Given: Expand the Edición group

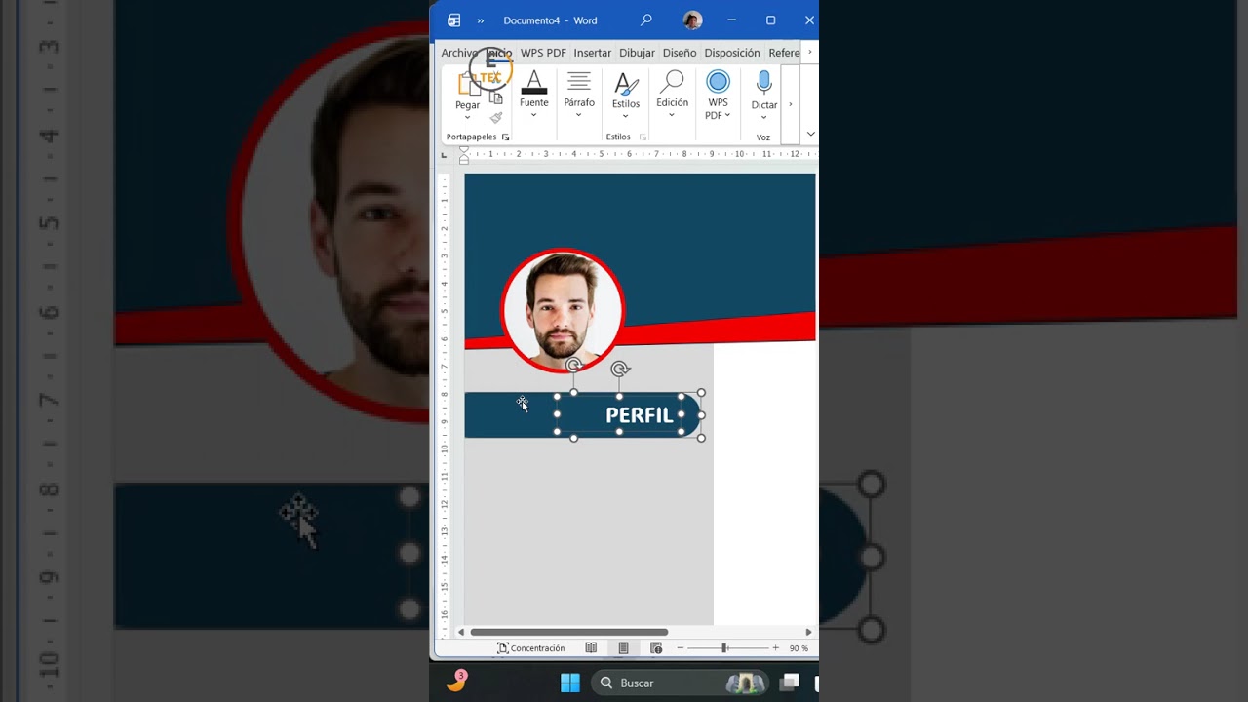Looking at the screenshot, I should [x=672, y=95].
